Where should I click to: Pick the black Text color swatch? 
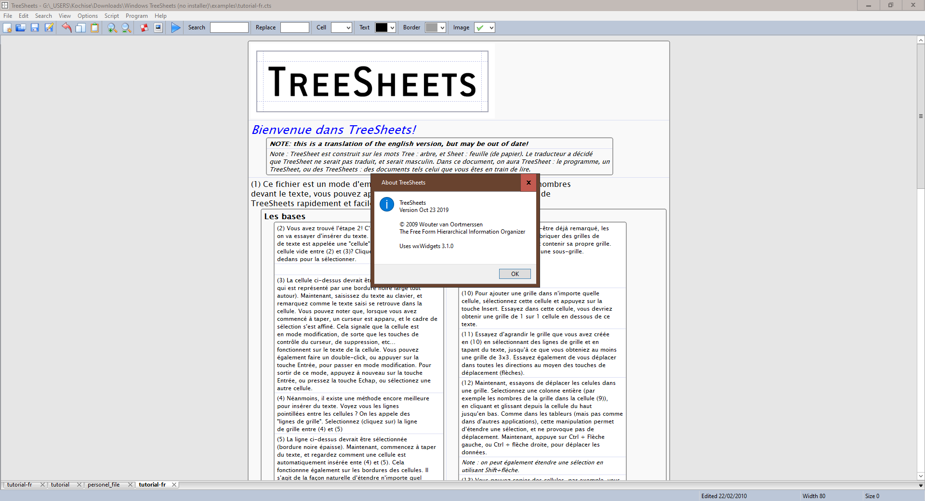click(381, 27)
